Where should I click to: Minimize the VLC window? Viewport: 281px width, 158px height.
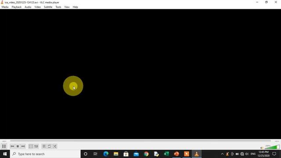click(257, 2)
